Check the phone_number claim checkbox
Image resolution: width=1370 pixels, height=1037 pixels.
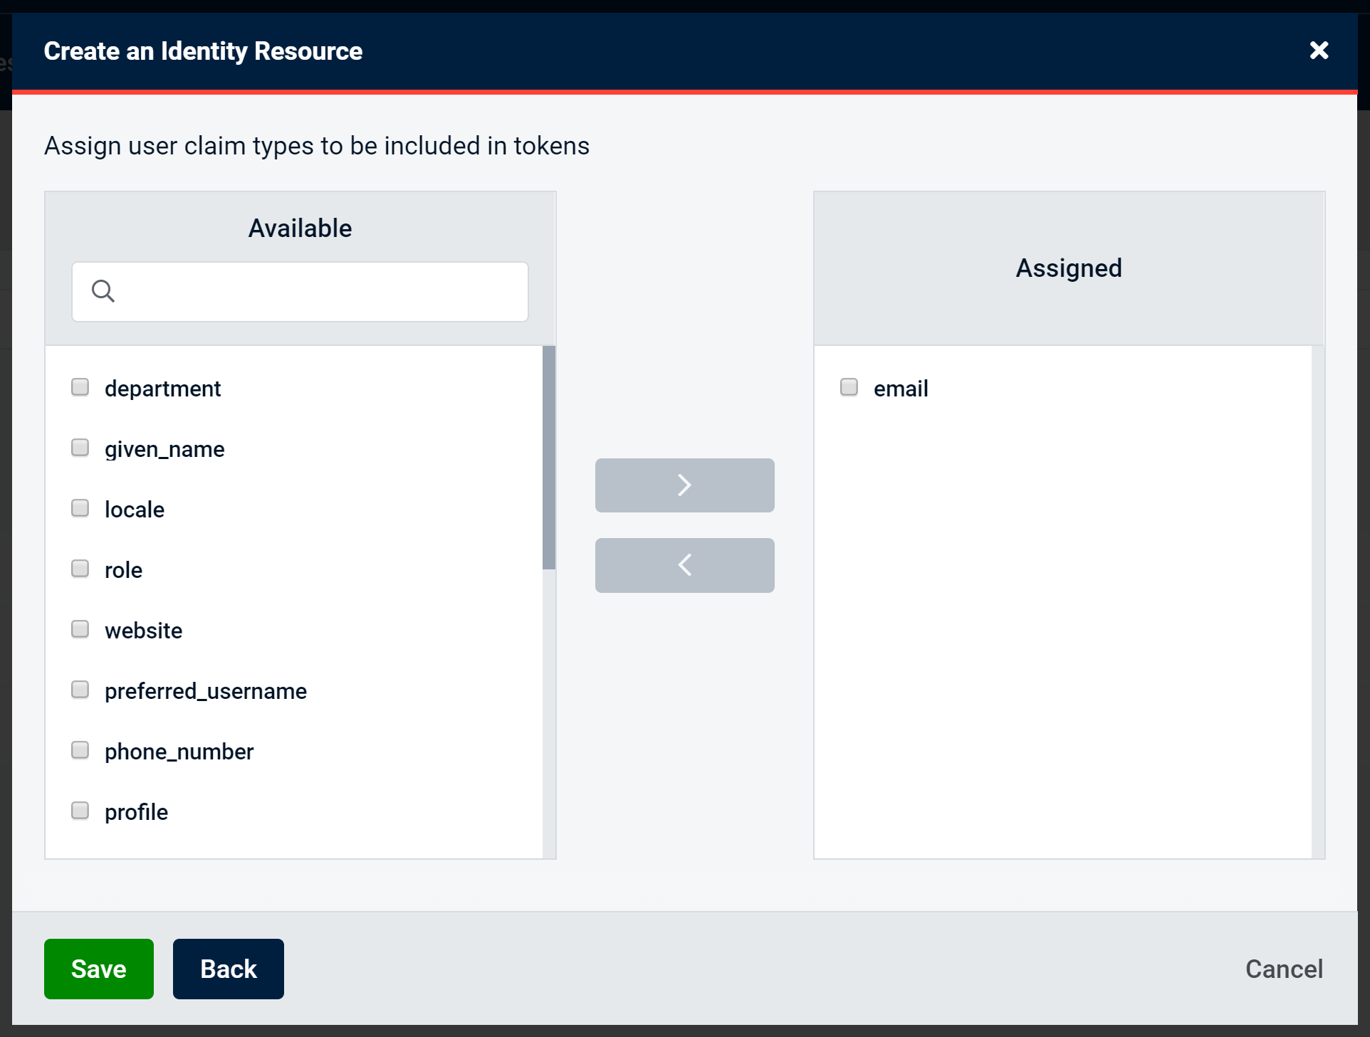(80, 749)
